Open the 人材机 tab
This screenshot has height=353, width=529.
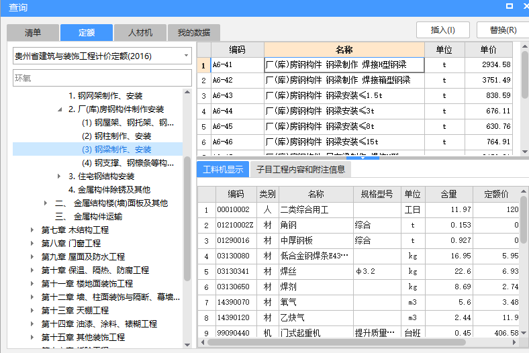[140, 33]
